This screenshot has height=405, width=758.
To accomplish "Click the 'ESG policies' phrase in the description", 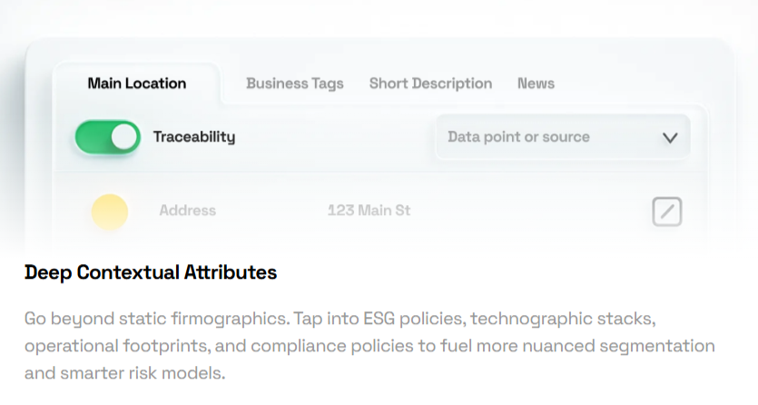I will pyautogui.click(x=414, y=319).
